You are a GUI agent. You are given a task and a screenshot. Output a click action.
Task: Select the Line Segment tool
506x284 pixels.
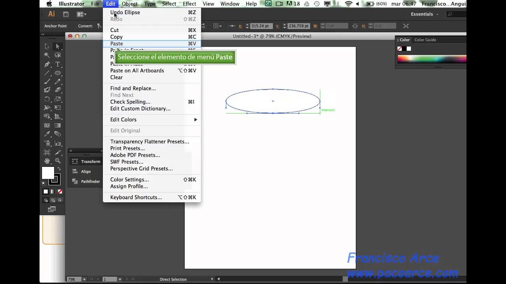pyautogui.click(x=47, y=73)
